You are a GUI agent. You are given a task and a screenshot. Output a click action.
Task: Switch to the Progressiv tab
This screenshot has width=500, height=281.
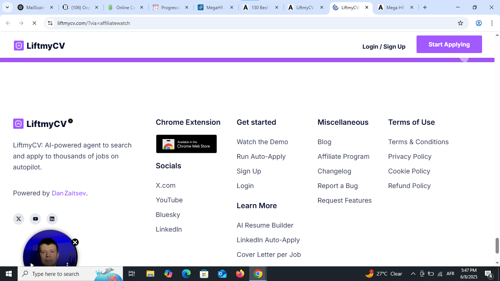pyautogui.click(x=171, y=7)
